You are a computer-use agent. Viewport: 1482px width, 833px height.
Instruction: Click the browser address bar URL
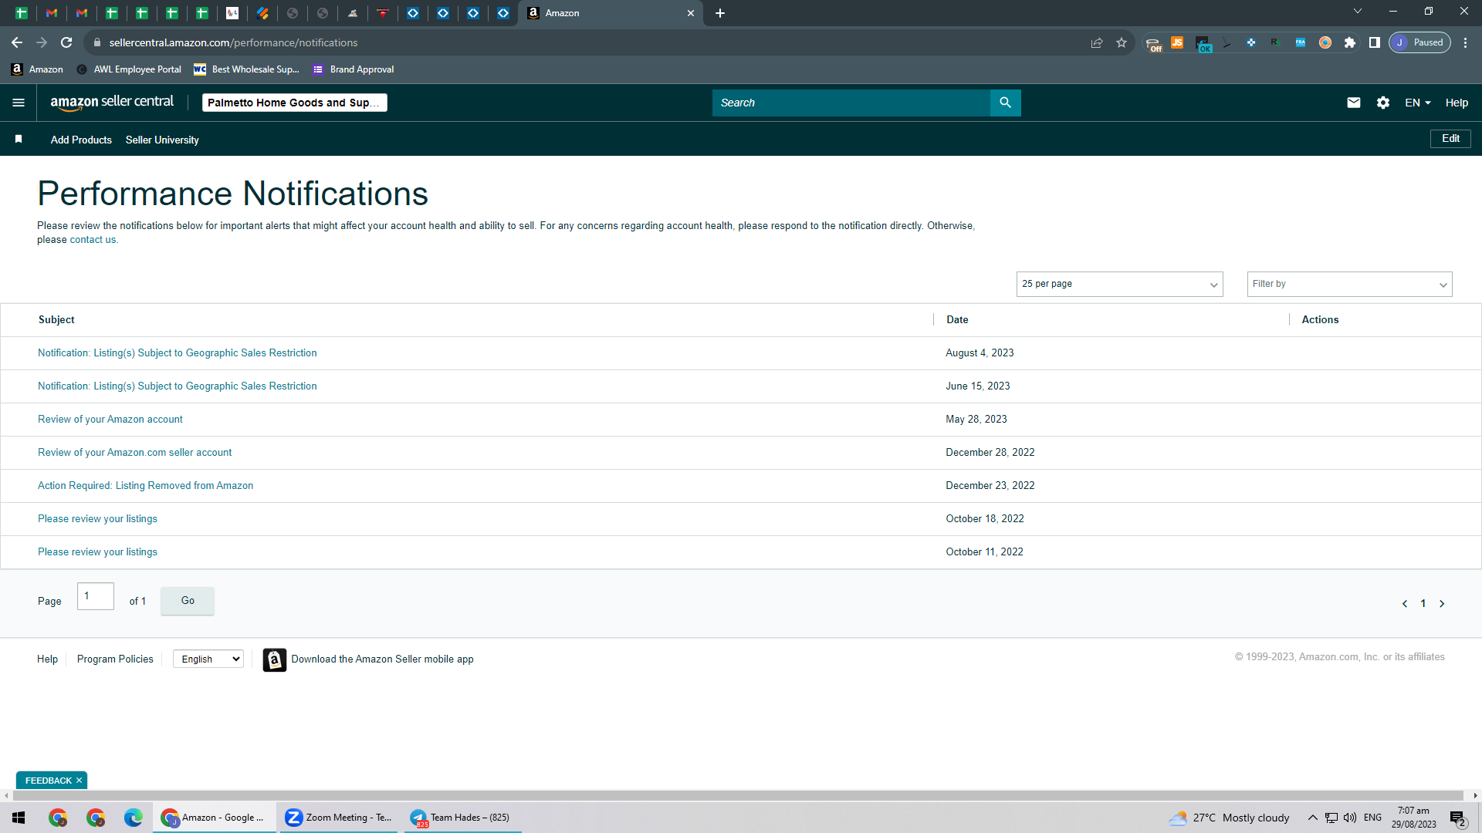[233, 42]
